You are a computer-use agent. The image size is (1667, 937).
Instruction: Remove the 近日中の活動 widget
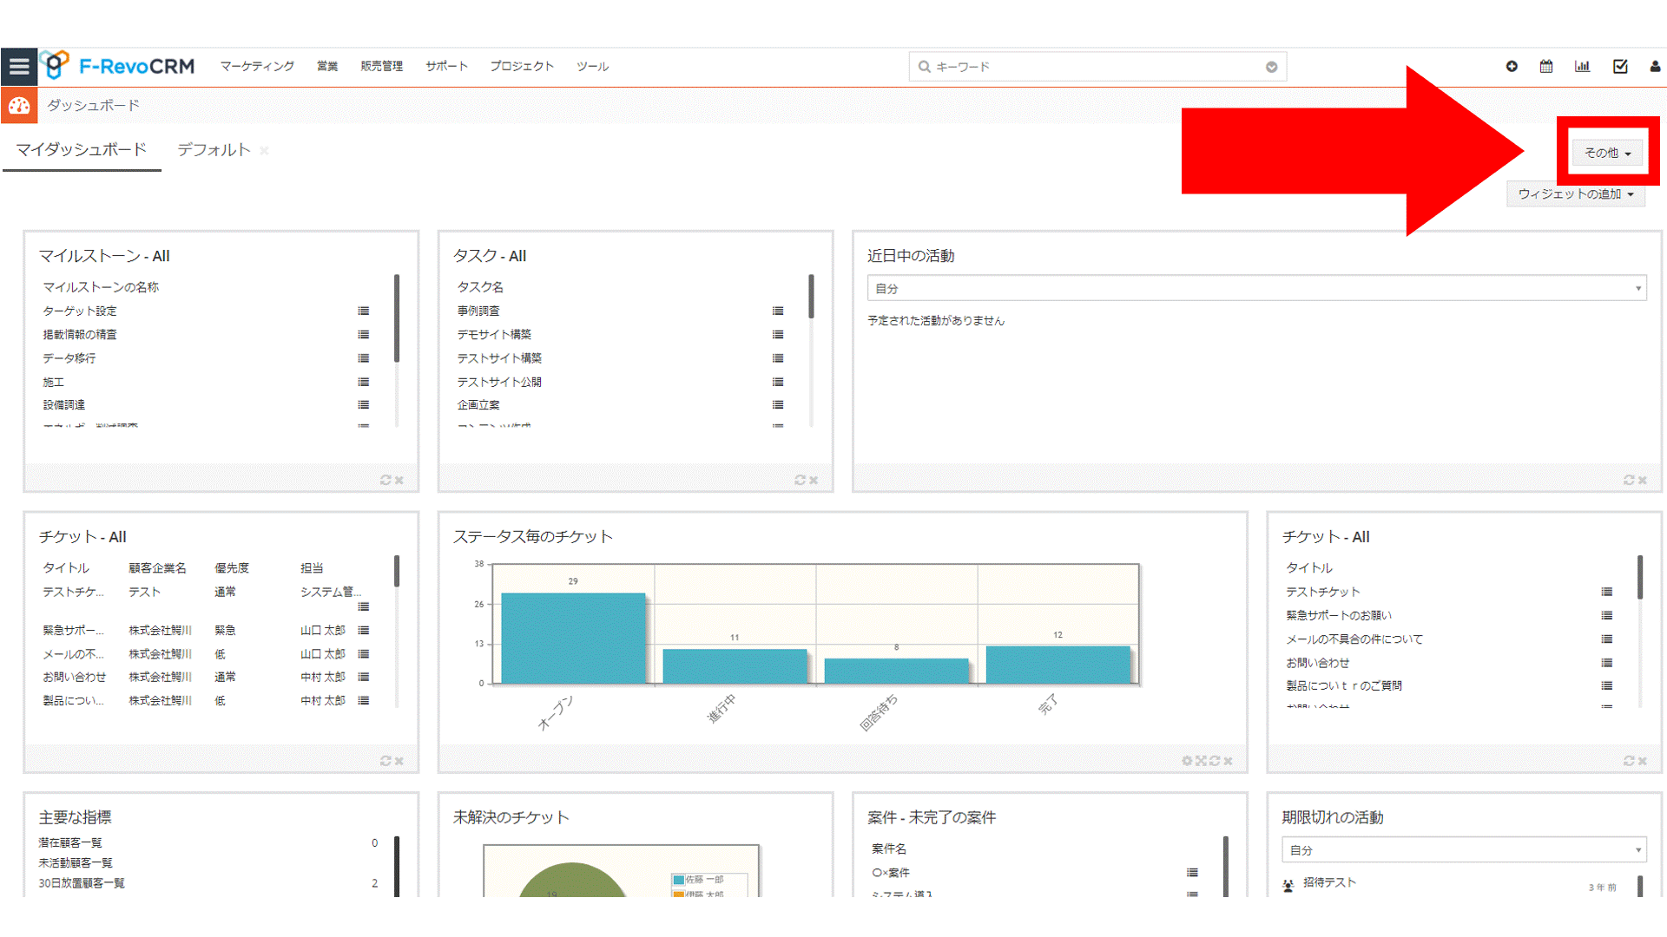coord(1643,480)
